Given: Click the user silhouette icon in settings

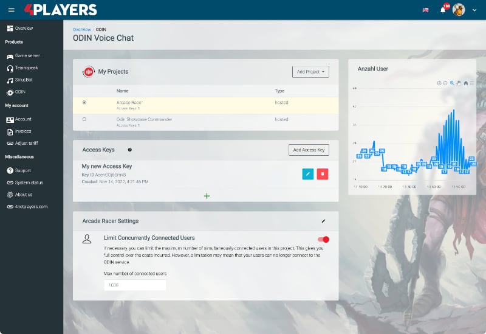Looking at the screenshot, I should click(87, 238).
